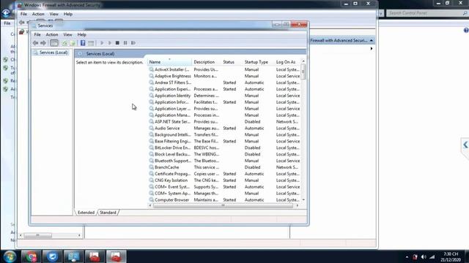Click the Stop Service square toolbar icon
469x263 pixels.
(x=117, y=43)
